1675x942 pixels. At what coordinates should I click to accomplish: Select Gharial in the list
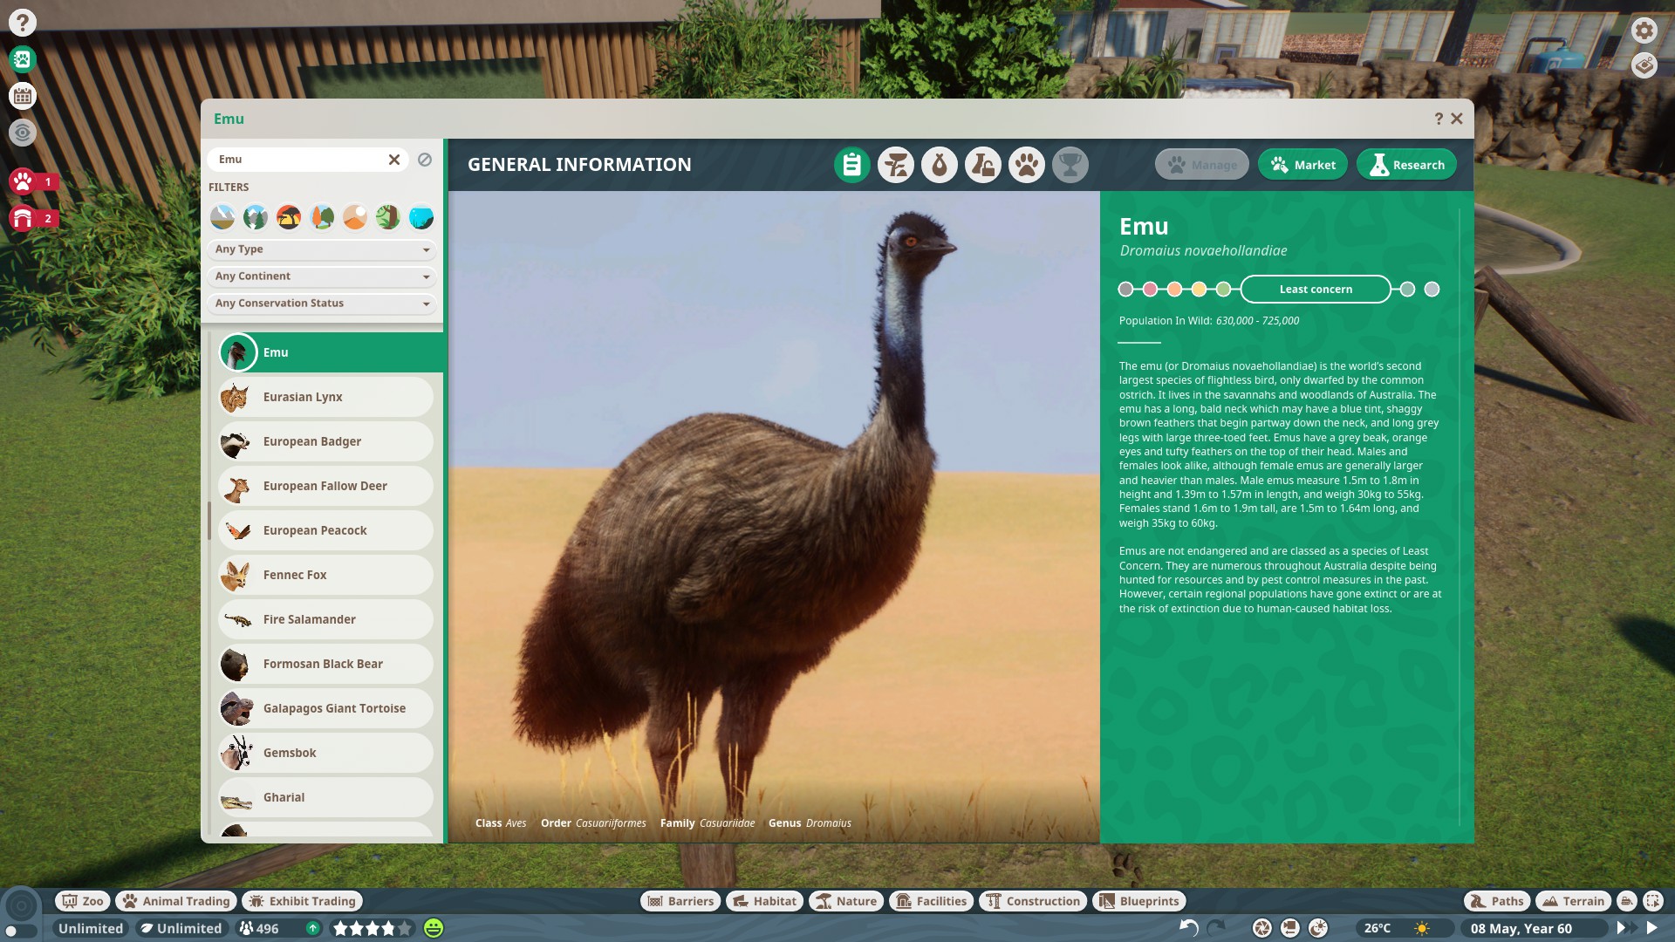[x=325, y=797]
